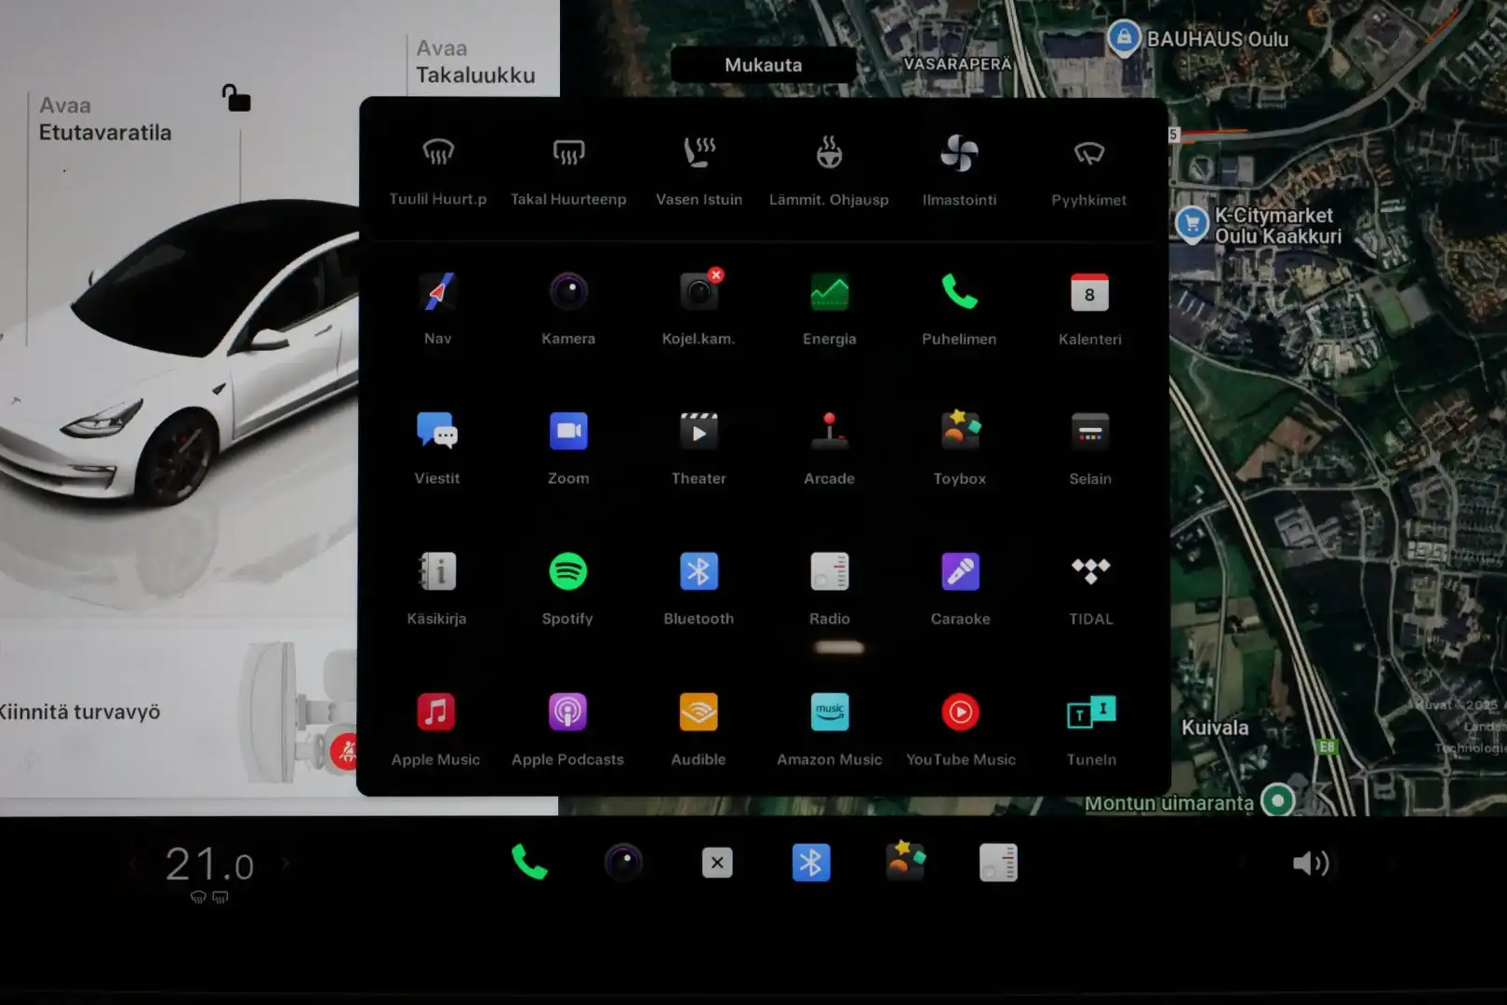Toggle the Takal Huurteenp rear defrost
Image resolution: width=1507 pixels, height=1005 pixels.
[x=568, y=171]
